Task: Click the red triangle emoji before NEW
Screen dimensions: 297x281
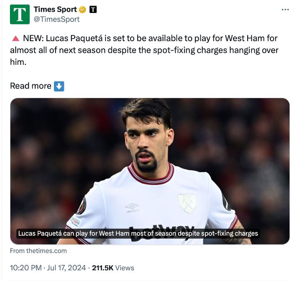Action: click(15, 39)
